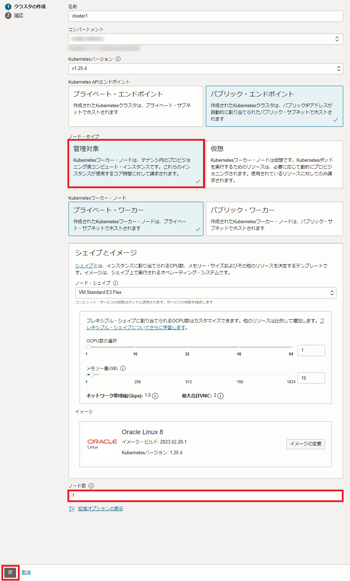Click info icon beside ネットワーク帯域幅 value
The image size is (350, 581).
click(155, 396)
